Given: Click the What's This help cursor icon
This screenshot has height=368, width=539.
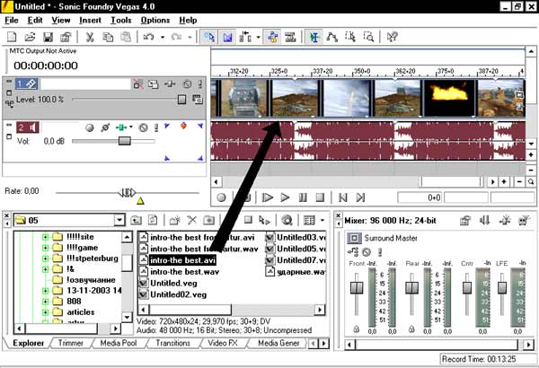Looking at the screenshot, I should [393, 38].
